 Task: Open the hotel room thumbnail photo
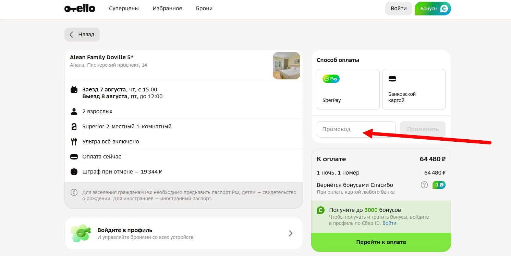[286, 66]
